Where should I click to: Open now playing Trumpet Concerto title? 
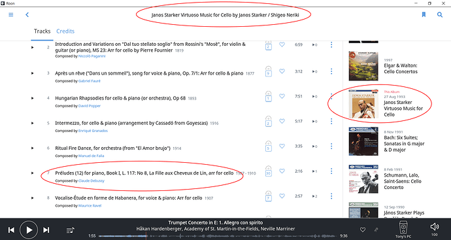pos(216,222)
